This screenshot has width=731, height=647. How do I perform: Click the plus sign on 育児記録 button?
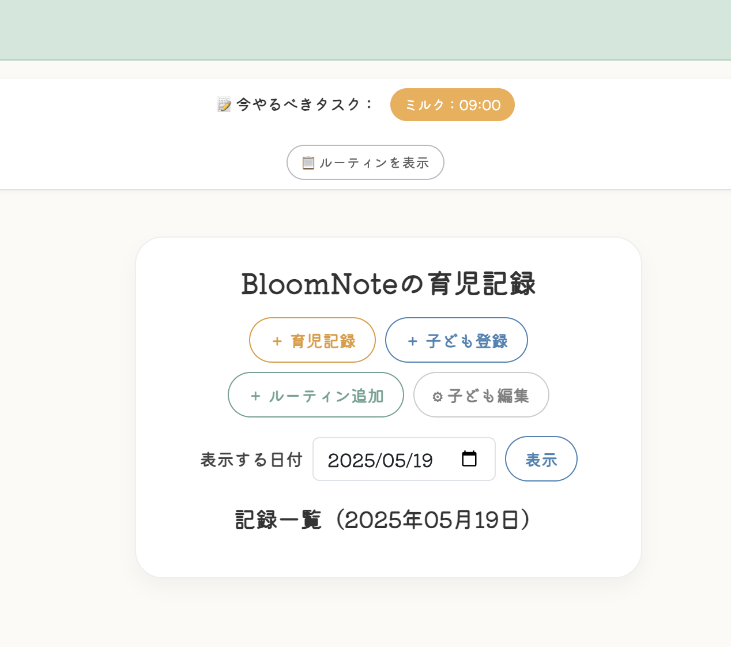pyautogui.click(x=277, y=341)
